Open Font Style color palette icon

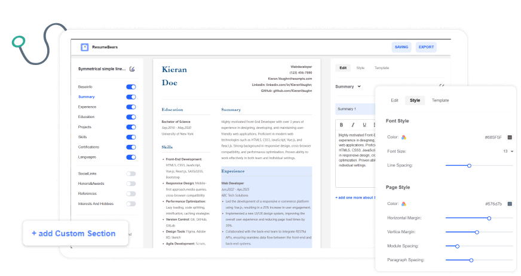(404, 137)
